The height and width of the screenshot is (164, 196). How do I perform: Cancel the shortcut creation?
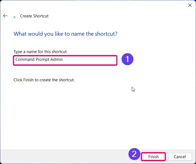click(180, 157)
